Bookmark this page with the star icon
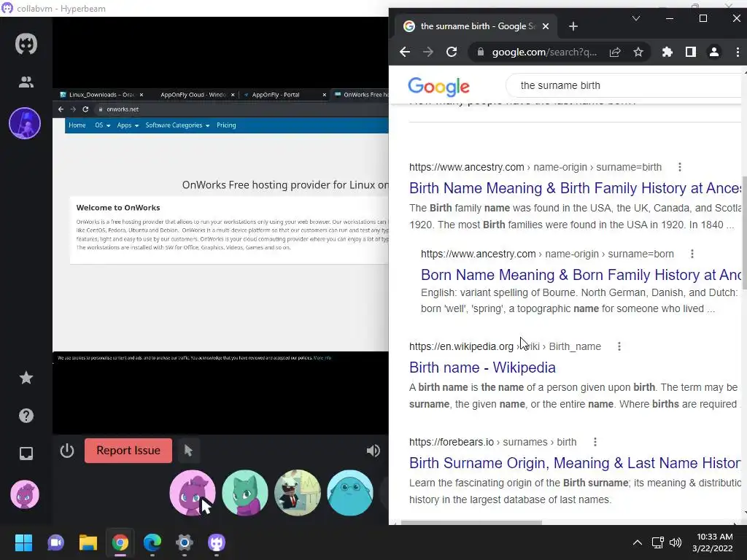Screen dimensions: 747x560 click(x=638, y=52)
